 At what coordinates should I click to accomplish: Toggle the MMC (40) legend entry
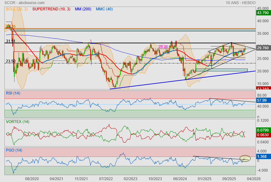coord(104,9)
